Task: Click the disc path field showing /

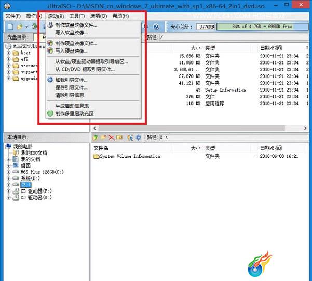Action: point(234,37)
